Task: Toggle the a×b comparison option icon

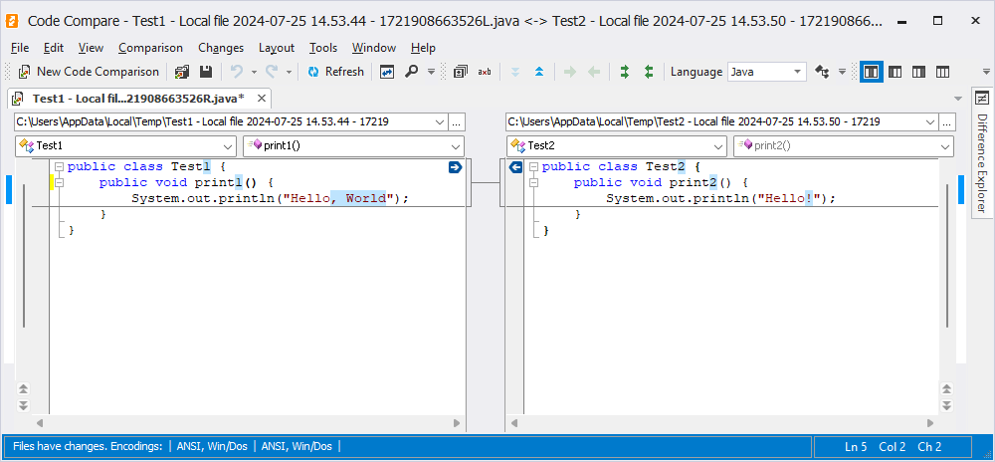Action: coord(485,72)
